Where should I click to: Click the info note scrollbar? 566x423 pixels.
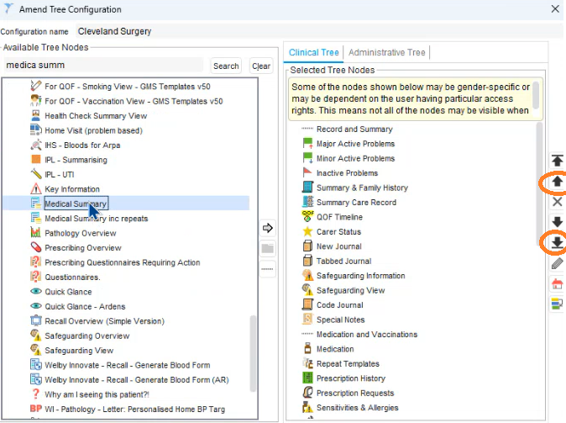[x=536, y=95]
